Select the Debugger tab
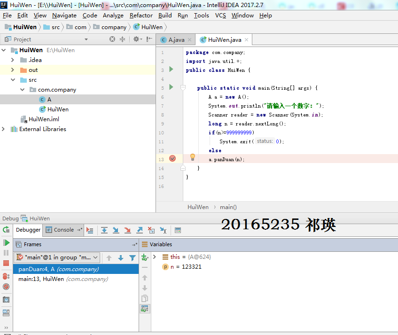This screenshot has width=398, height=335. 28,230
